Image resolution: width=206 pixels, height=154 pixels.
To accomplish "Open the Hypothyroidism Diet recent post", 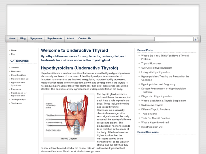I will coord(152,127).
